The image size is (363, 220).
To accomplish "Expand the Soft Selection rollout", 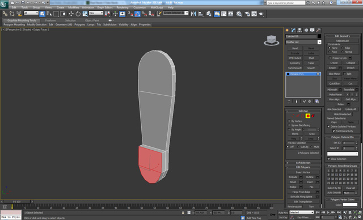I will 303,163.
